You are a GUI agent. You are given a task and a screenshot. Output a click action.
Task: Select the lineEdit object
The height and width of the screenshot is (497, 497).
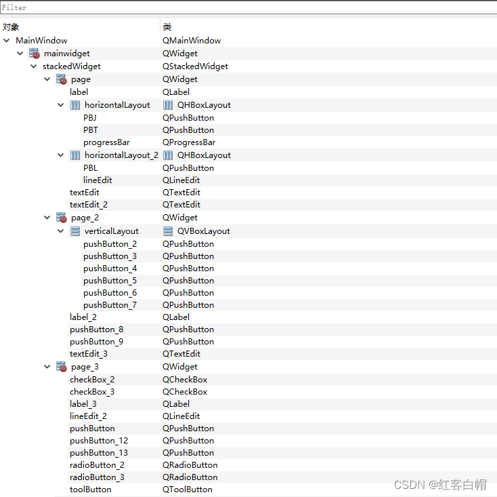click(x=98, y=180)
